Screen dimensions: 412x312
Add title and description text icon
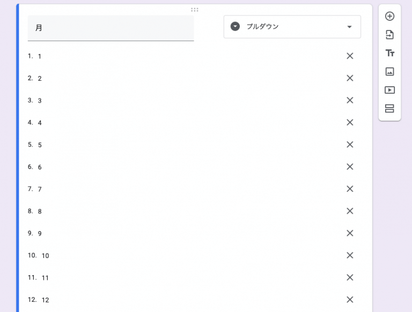click(x=389, y=53)
